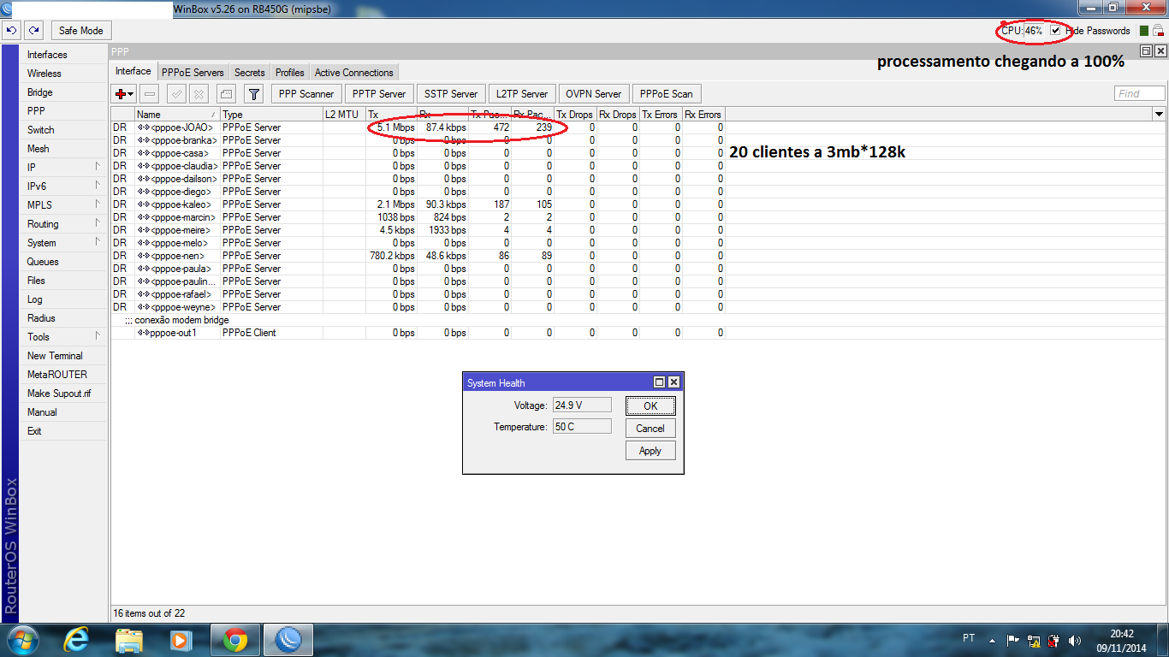Select the Interface tab
The width and height of the screenshot is (1169, 657).
(x=134, y=72)
